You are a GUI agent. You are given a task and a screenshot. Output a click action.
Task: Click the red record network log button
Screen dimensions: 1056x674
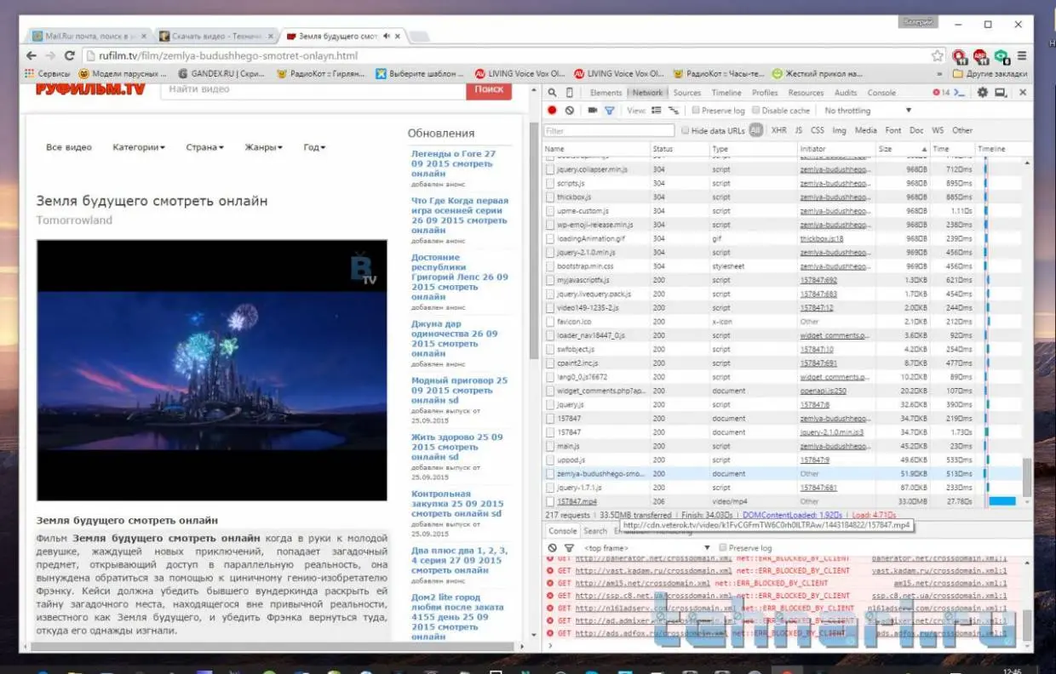pos(552,111)
